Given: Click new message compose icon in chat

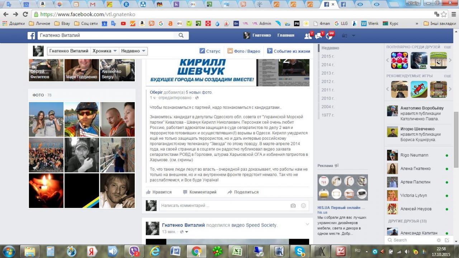Looking at the screenshot, I should click(447, 240).
